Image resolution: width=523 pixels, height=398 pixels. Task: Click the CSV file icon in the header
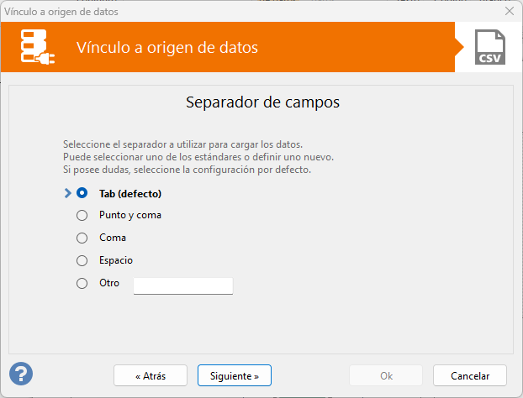490,47
